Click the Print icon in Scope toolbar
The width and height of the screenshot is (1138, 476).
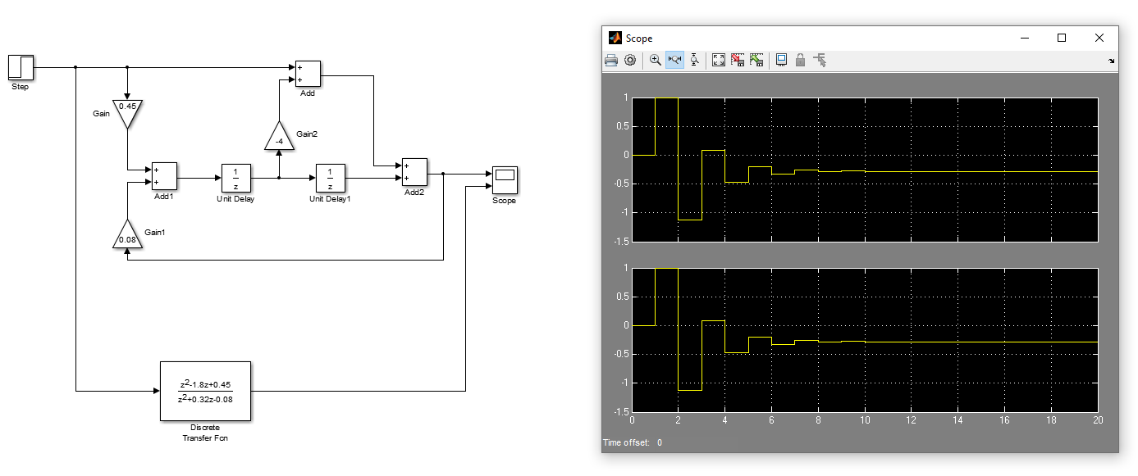pyautogui.click(x=611, y=60)
